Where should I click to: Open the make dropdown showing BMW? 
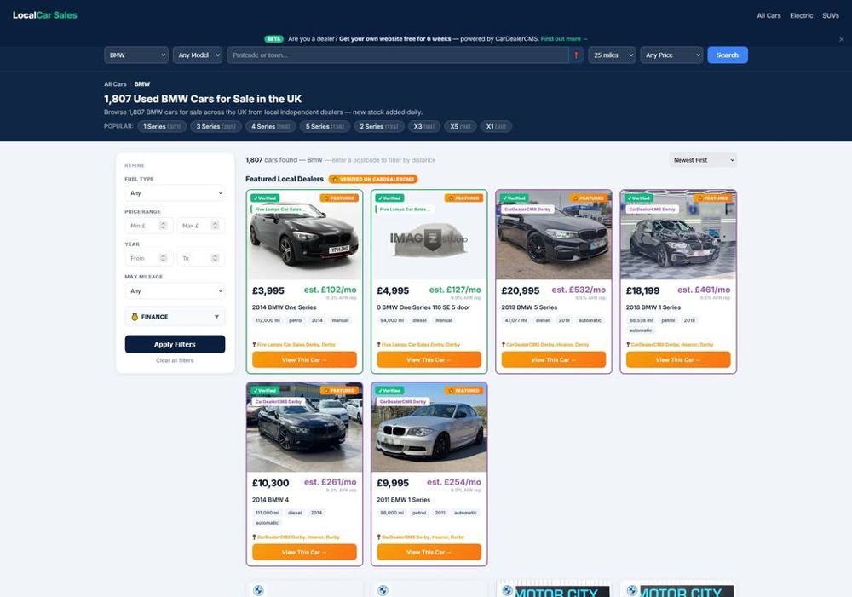tap(136, 55)
